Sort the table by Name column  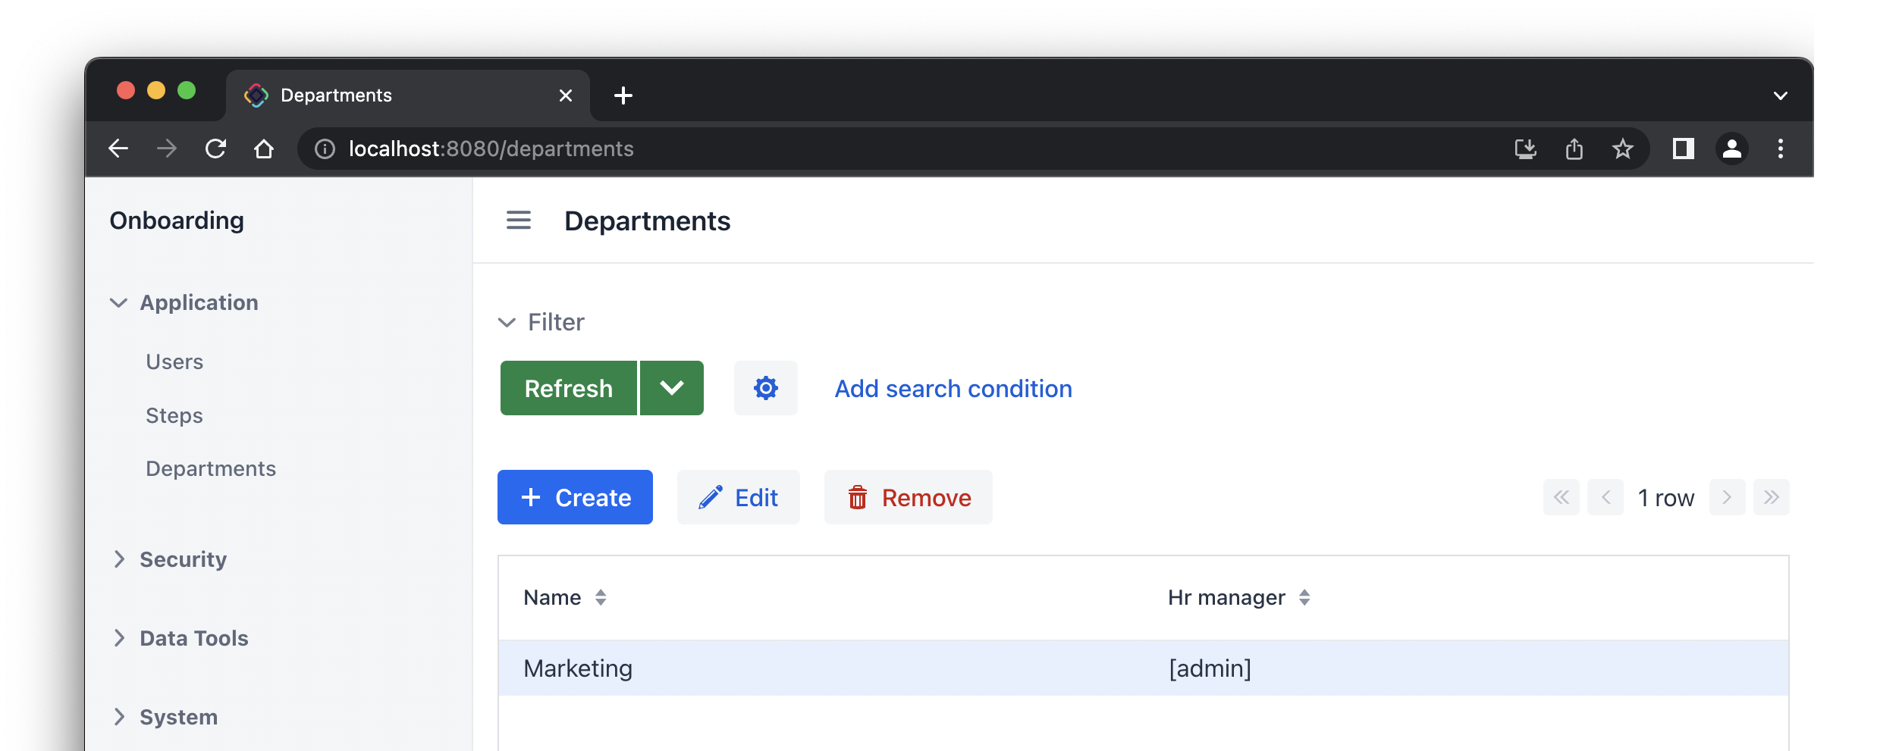tap(600, 597)
